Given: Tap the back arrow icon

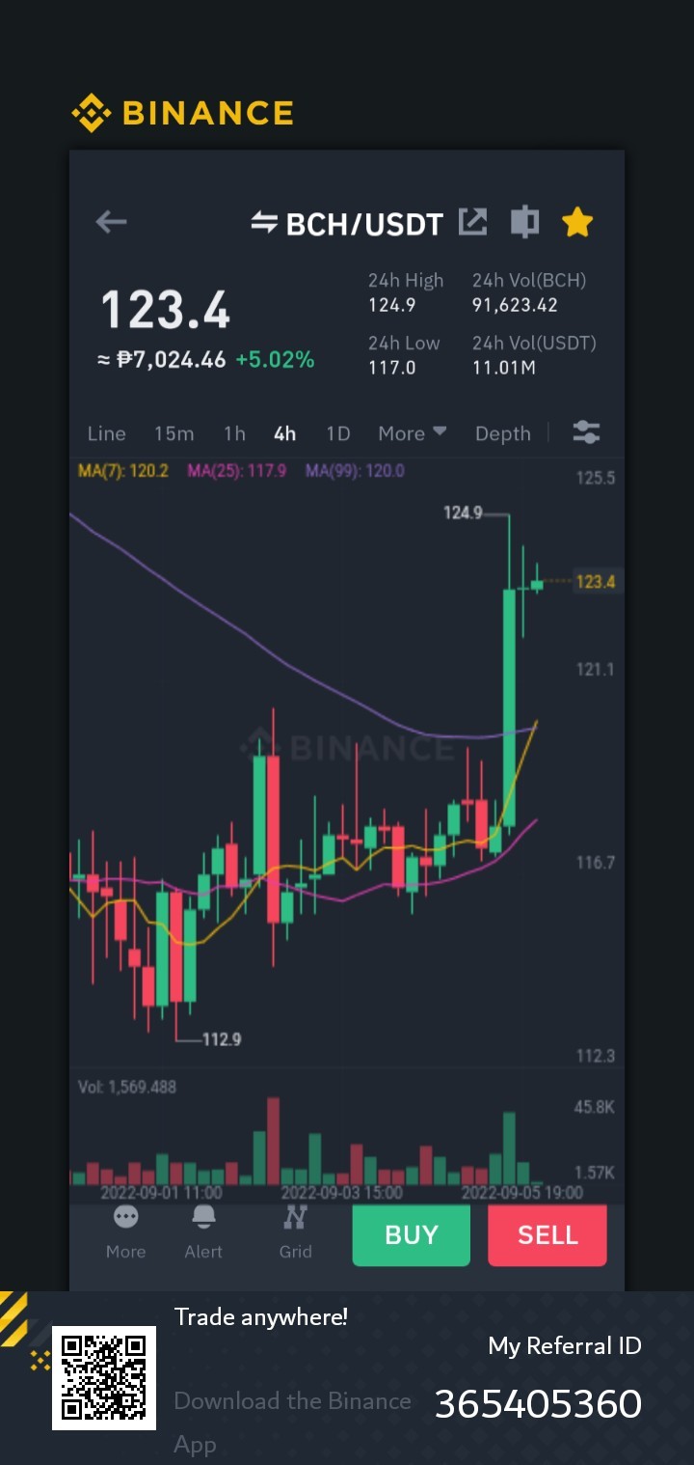Looking at the screenshot, I should pyautogui.click(x=111, y=222).
